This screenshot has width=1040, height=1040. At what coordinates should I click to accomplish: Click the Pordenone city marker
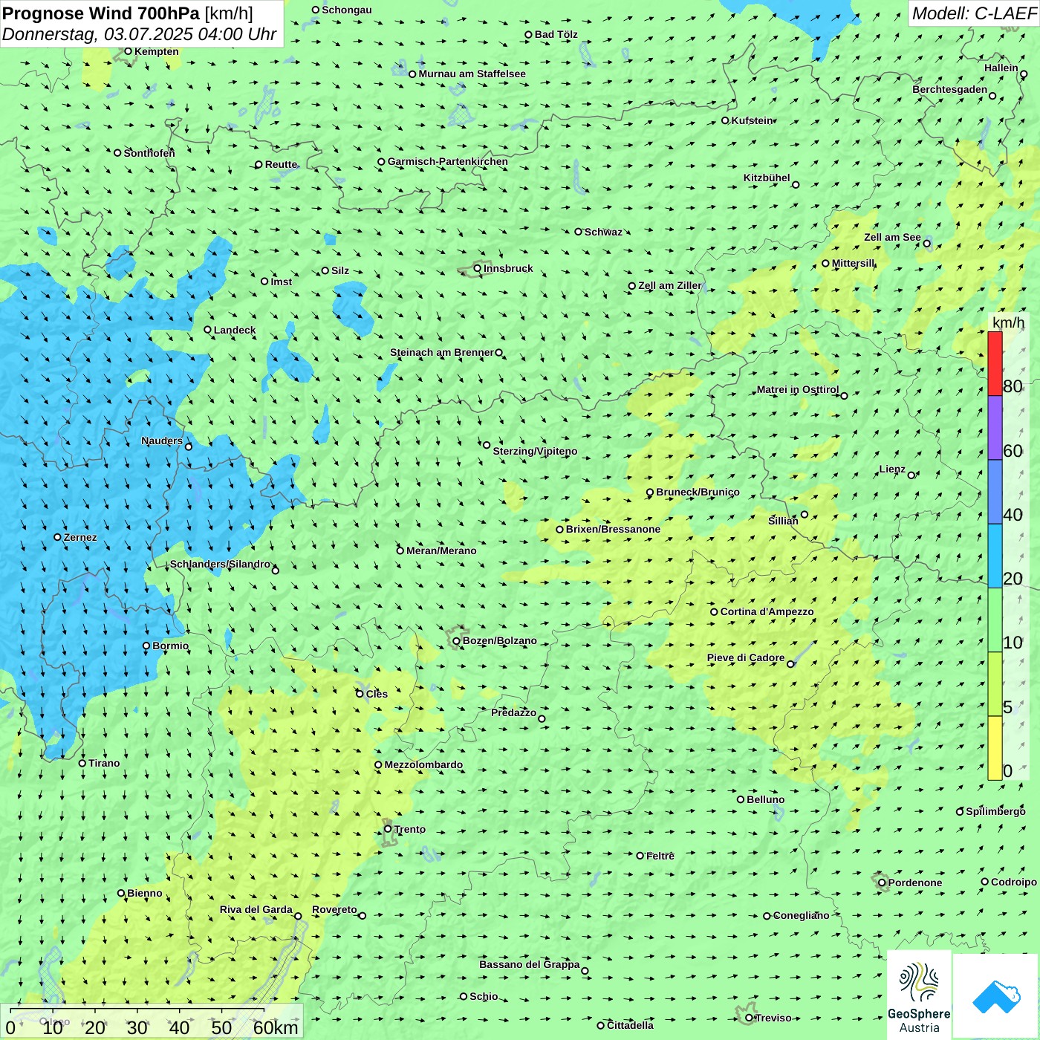click(x=883, y=883)
